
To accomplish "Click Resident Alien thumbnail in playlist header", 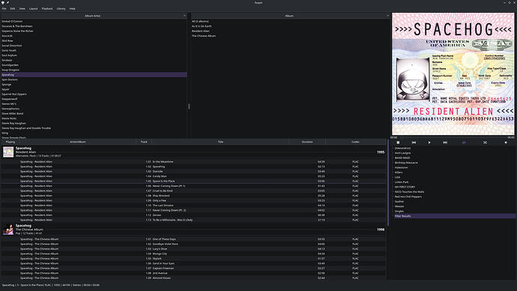I will click(x=8, y=151).
